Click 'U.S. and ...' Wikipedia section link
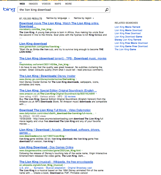This screenshot has height=175, width=161. pyautogui.click(x=25, y=168)
